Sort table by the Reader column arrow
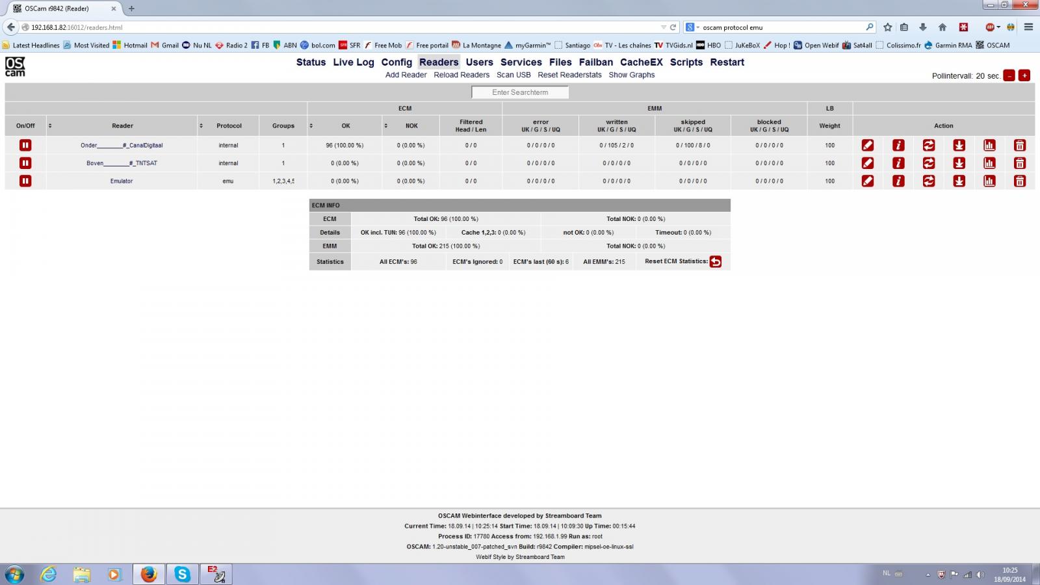The width and height of the screenshot is (1040, 585). 50,126
